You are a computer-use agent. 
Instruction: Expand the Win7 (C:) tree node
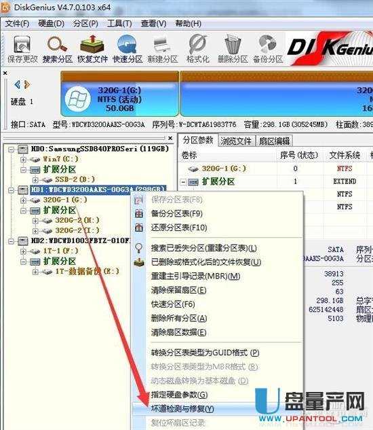point(23,160)
